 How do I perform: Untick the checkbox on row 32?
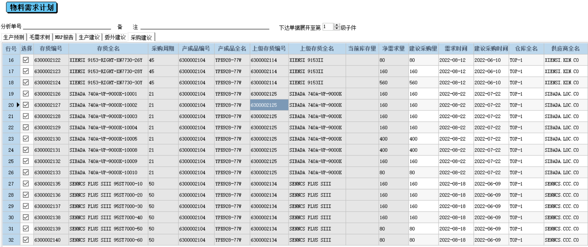(26, 240)
